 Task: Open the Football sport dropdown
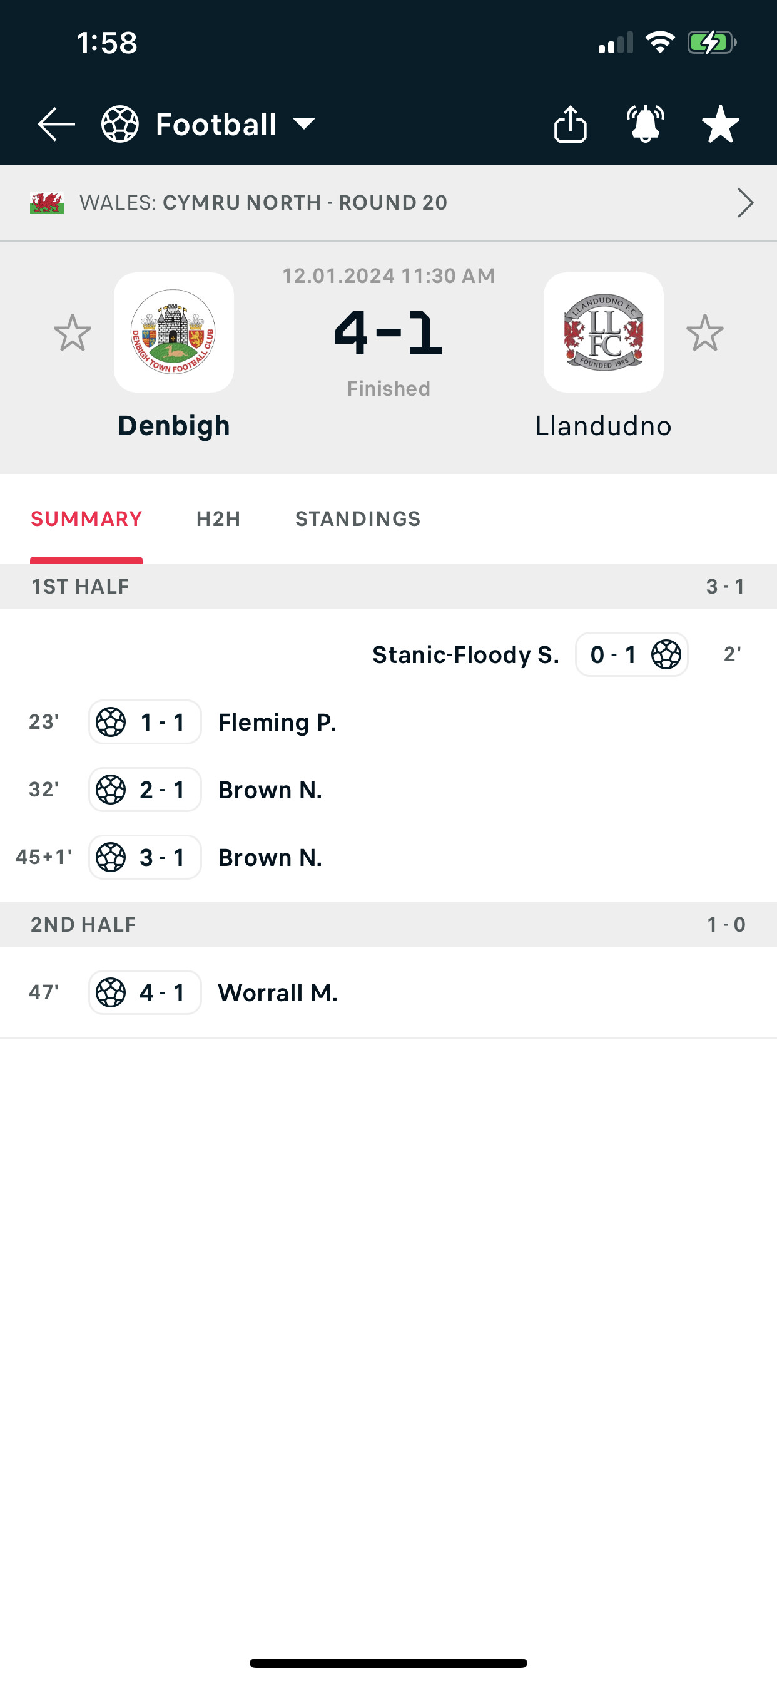click(304, 124)
